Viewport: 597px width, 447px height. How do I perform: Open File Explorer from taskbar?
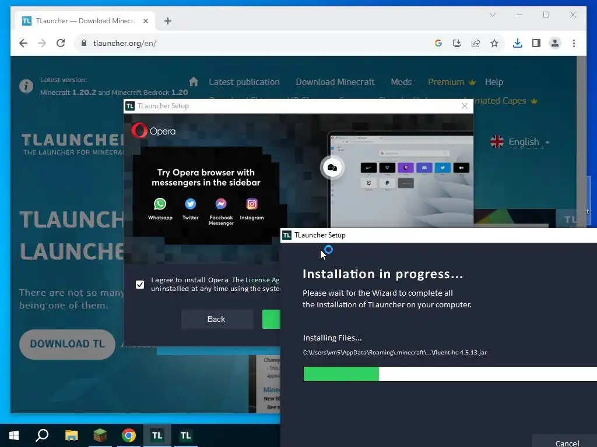click(x=71, y=435)
